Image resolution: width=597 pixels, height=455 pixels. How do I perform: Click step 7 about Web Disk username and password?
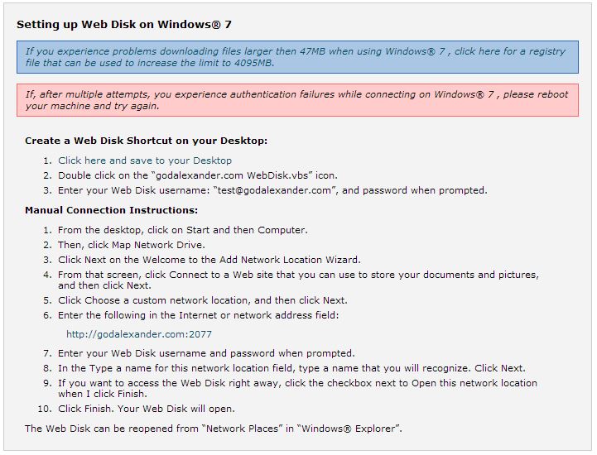tap(206, 353)
